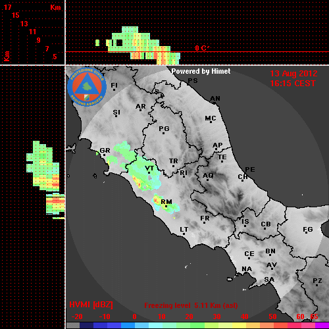Screen dimensions: 329x329
Task: Click the AV city label
Action: 272,265
